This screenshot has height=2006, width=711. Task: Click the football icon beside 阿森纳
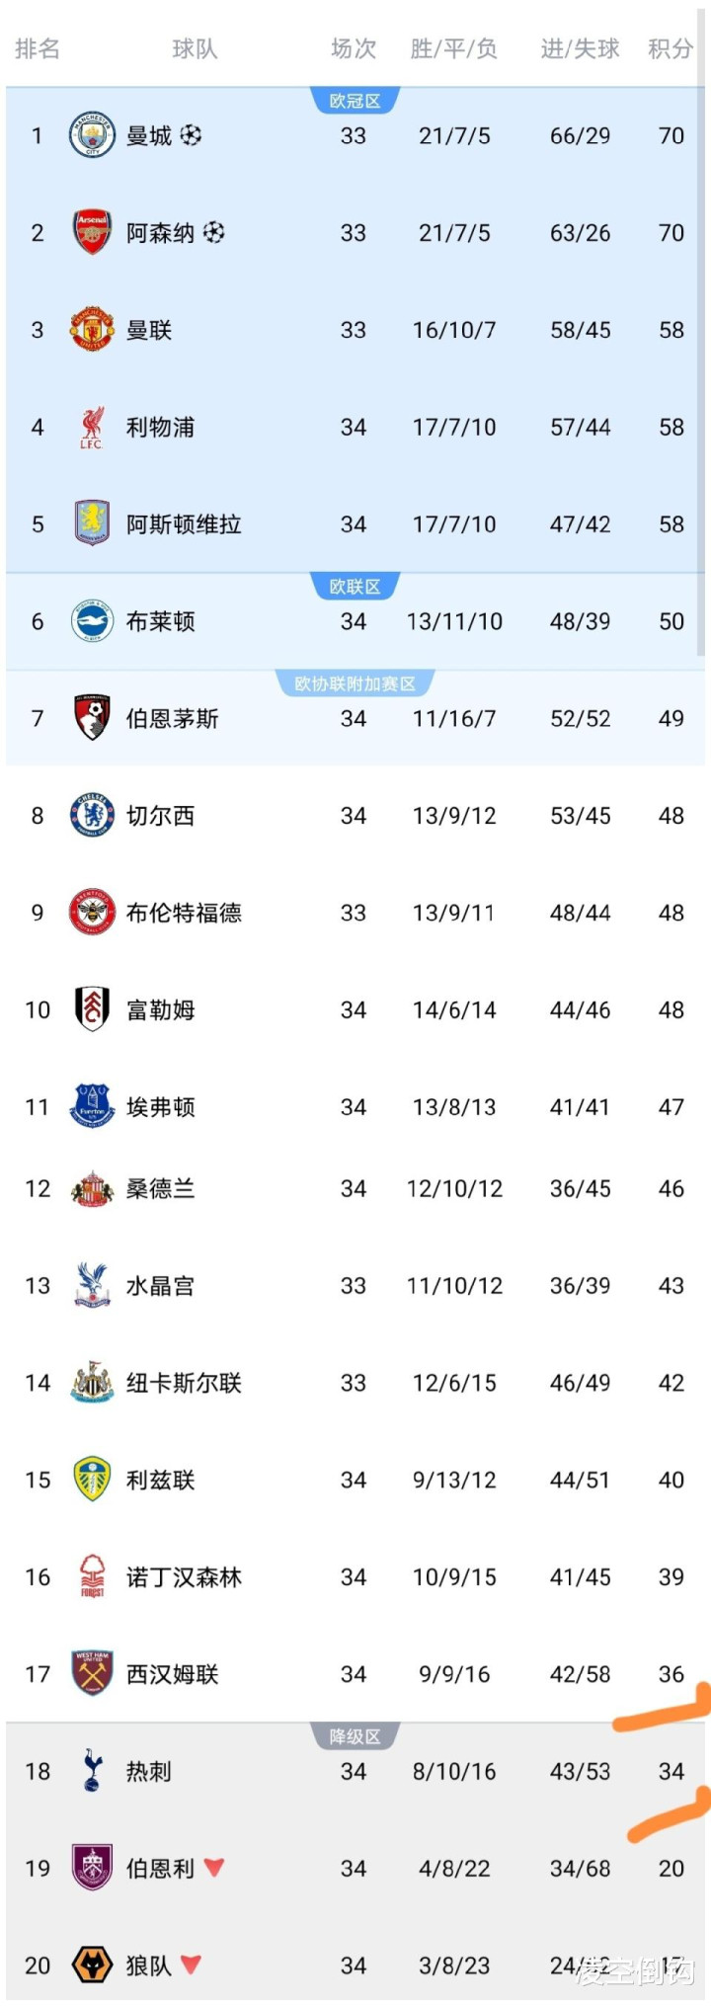[x=214, y=232]
